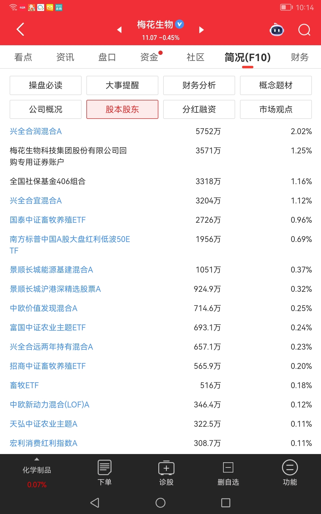Open search with magnifier icon
Viewport: 321px width, 514px height.
coord(304,30)
